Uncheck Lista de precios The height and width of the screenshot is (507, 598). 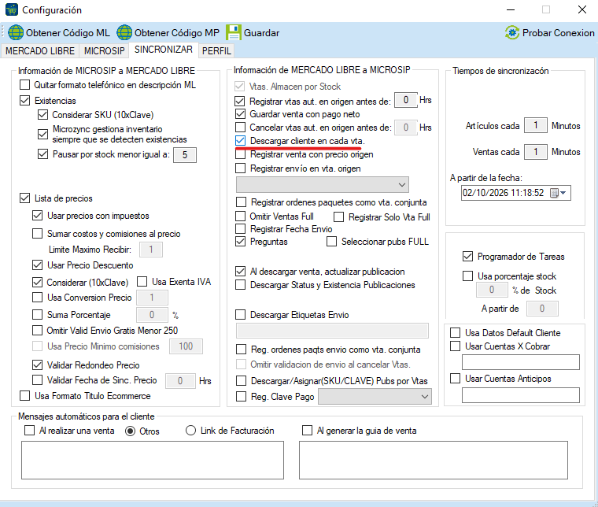(25, 198)
